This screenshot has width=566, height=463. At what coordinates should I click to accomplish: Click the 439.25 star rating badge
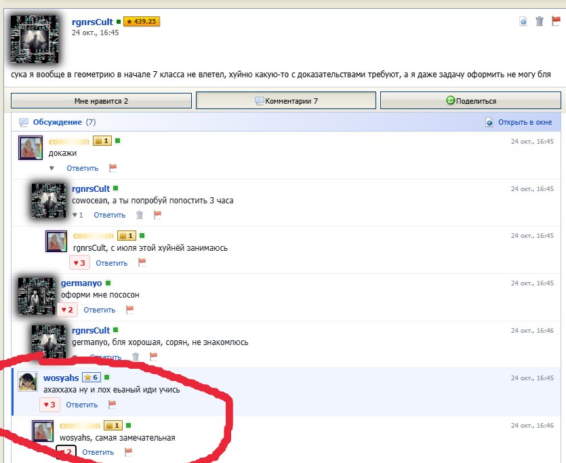click(x=142, y=22)
